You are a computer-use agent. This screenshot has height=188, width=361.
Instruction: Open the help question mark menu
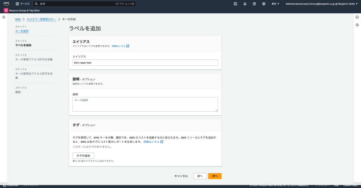coord(254,4)
